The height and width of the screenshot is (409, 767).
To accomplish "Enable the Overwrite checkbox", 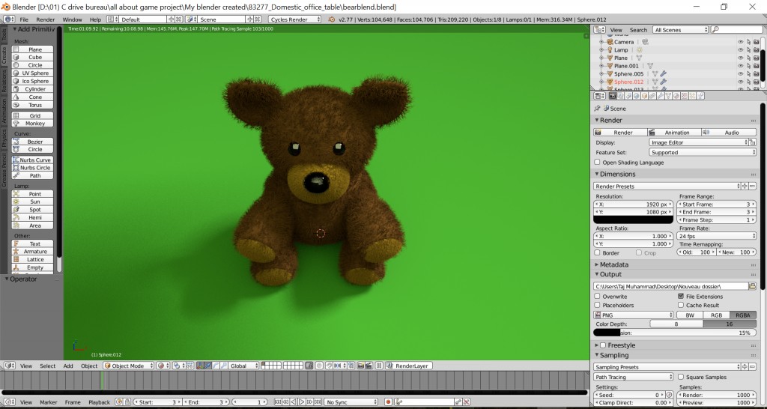I will tap(597, 296).
